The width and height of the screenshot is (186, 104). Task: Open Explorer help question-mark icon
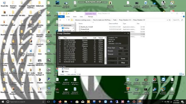coord(184,17)
